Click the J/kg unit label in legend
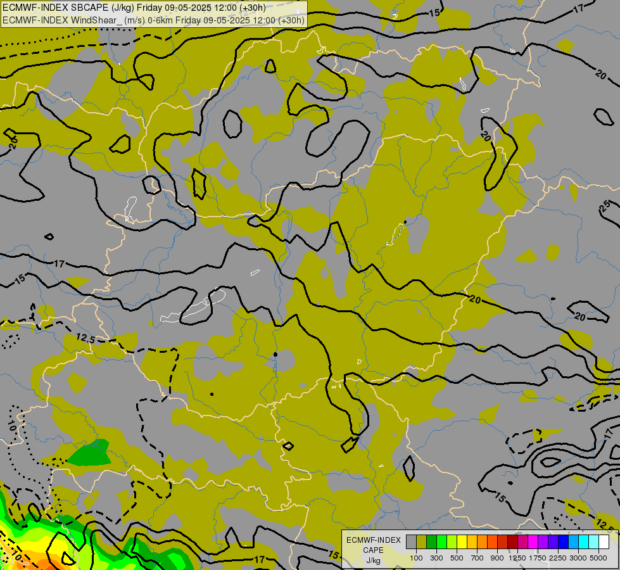The height and width of the screenshot is (570, 620). tap(373, 560)
